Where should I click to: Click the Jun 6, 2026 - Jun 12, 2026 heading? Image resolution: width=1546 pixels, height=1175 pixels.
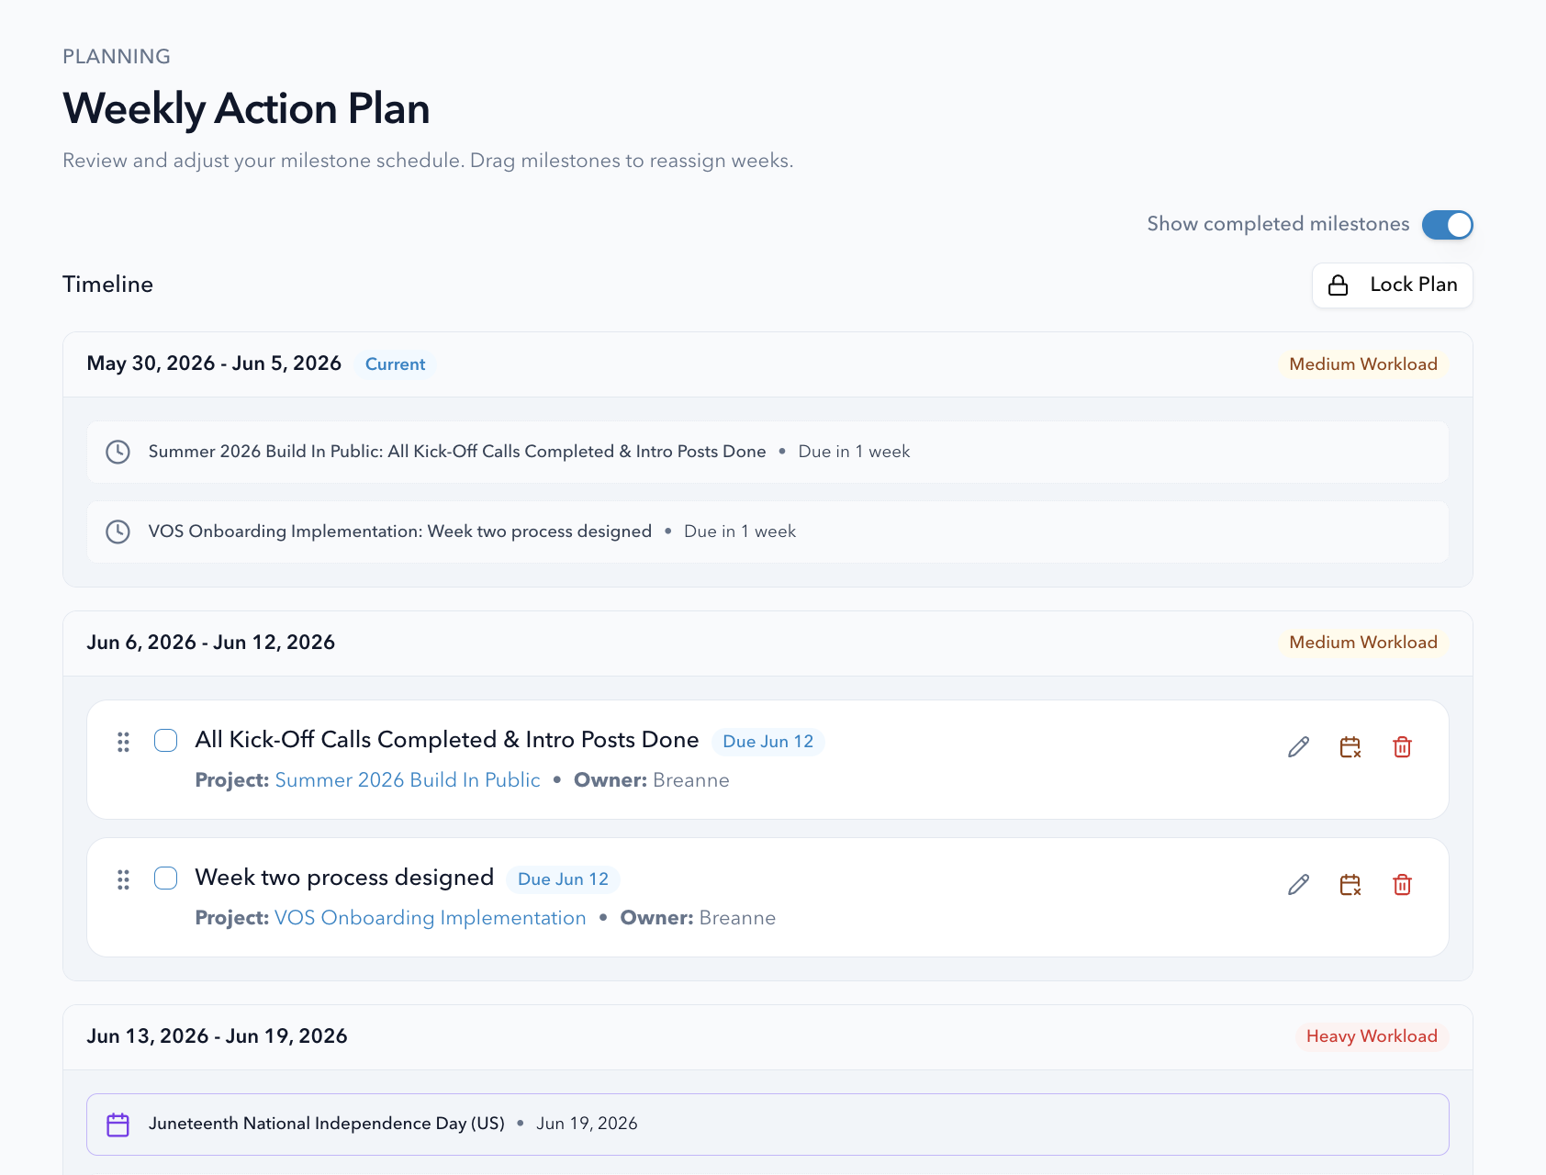211,643
